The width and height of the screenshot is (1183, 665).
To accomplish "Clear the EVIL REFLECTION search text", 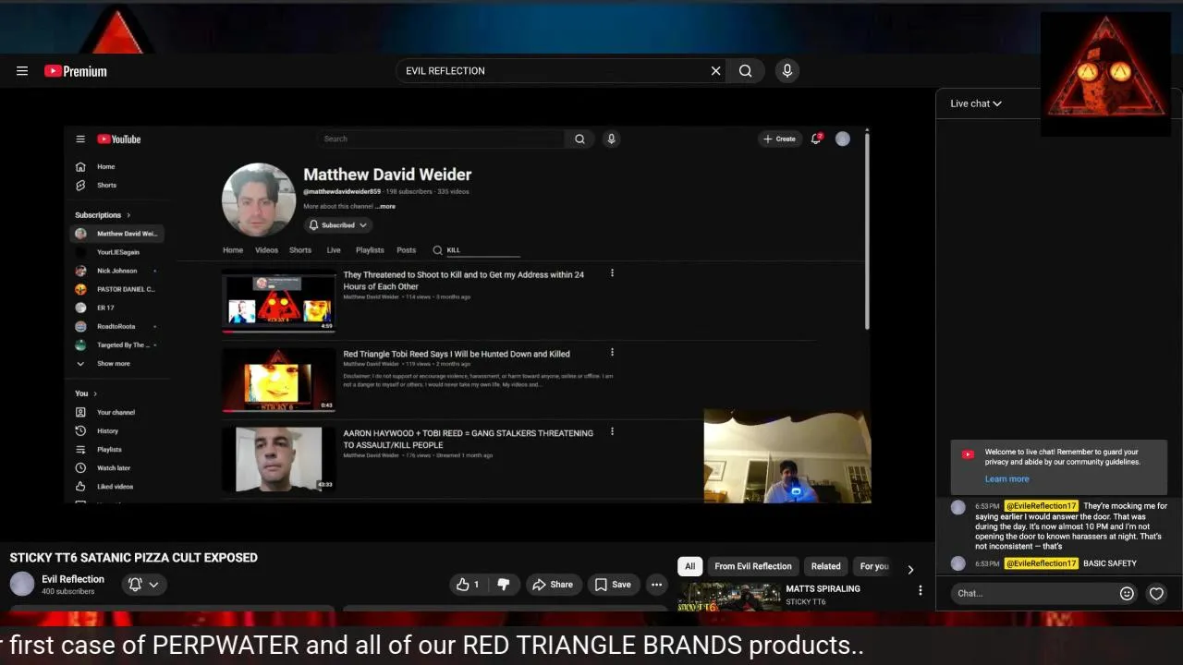I will [x=715, y=71].
